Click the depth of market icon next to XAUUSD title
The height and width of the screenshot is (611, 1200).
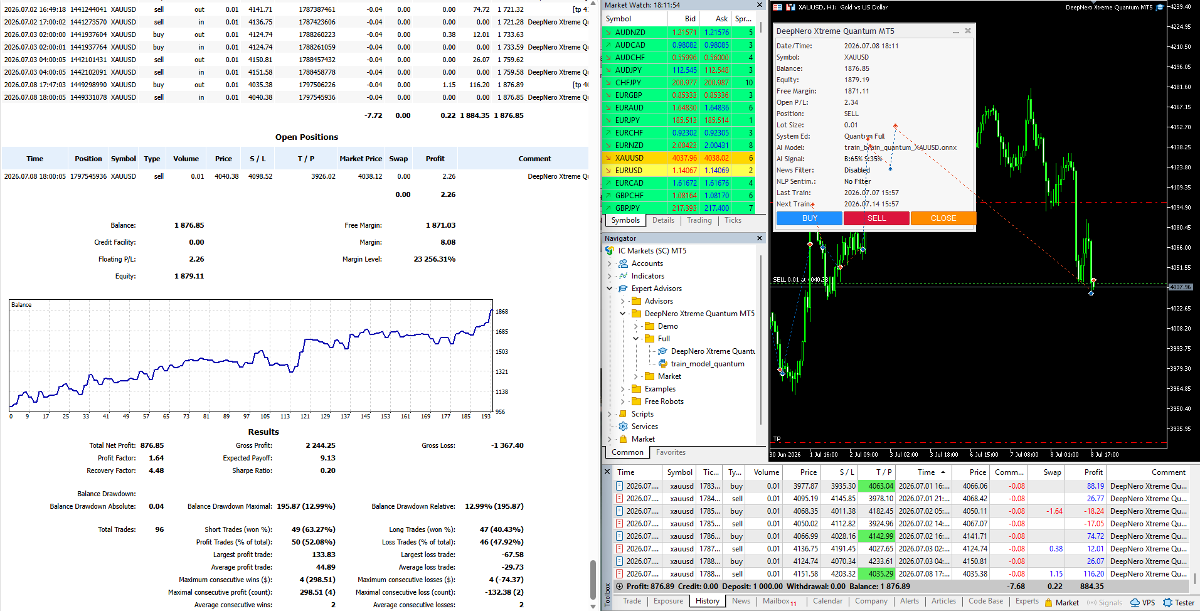click(790, 8)
